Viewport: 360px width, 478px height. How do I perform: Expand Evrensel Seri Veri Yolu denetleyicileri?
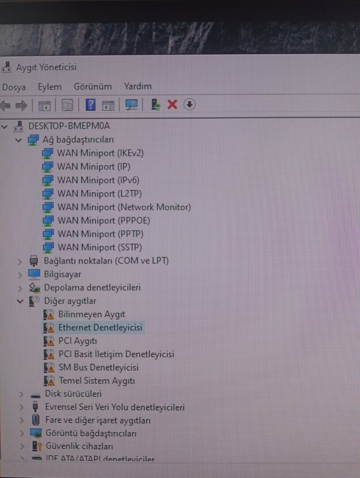pos(21,408)
